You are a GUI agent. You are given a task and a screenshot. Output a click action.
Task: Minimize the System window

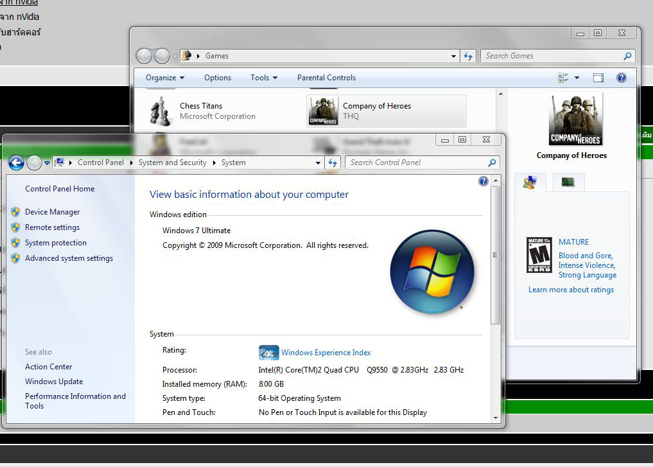(445, 139)
